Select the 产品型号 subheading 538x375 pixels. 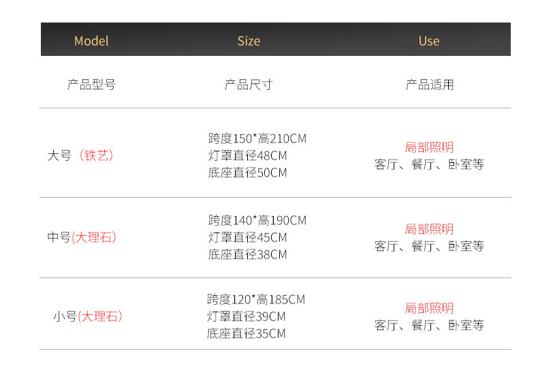(91, 85)
